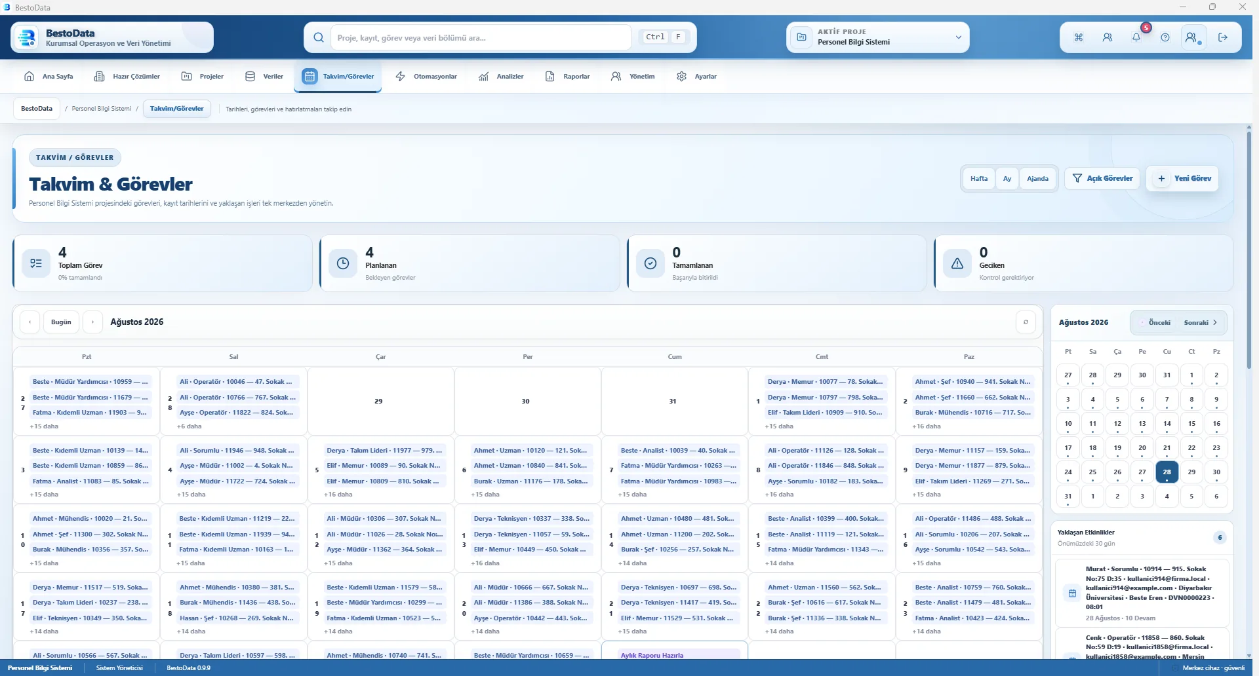Image resolution: width=1259 pixels, height=676 pixels.
Task: Click the vertical page scrollbar
Action: (1249, 249)
